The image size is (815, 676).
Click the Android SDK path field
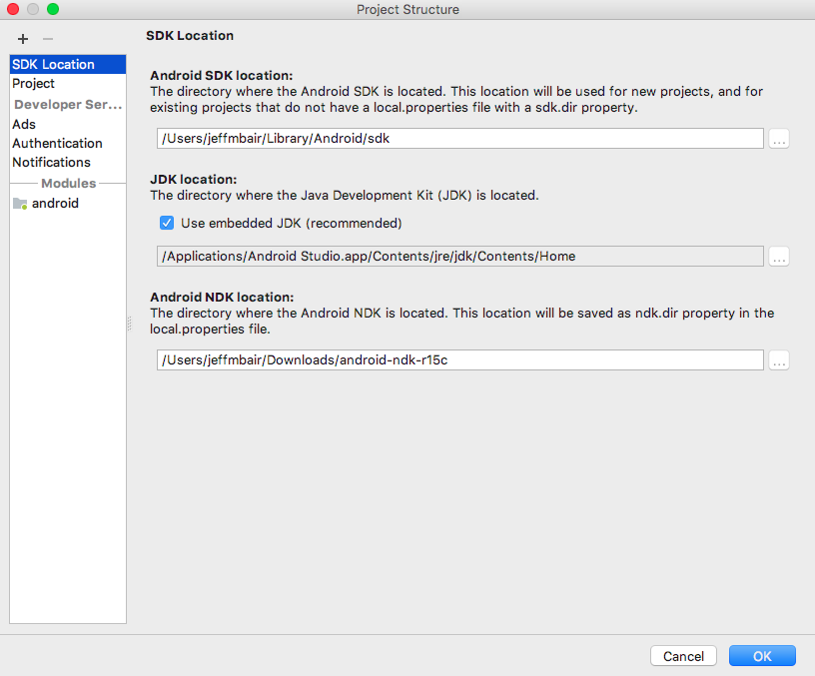(x=460, y=139)
